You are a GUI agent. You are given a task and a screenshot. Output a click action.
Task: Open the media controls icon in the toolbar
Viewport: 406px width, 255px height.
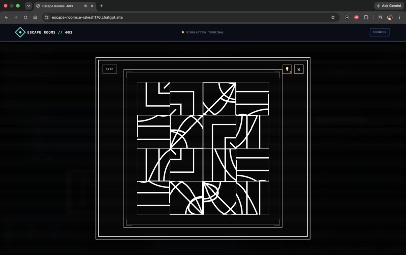click(380, 17)
